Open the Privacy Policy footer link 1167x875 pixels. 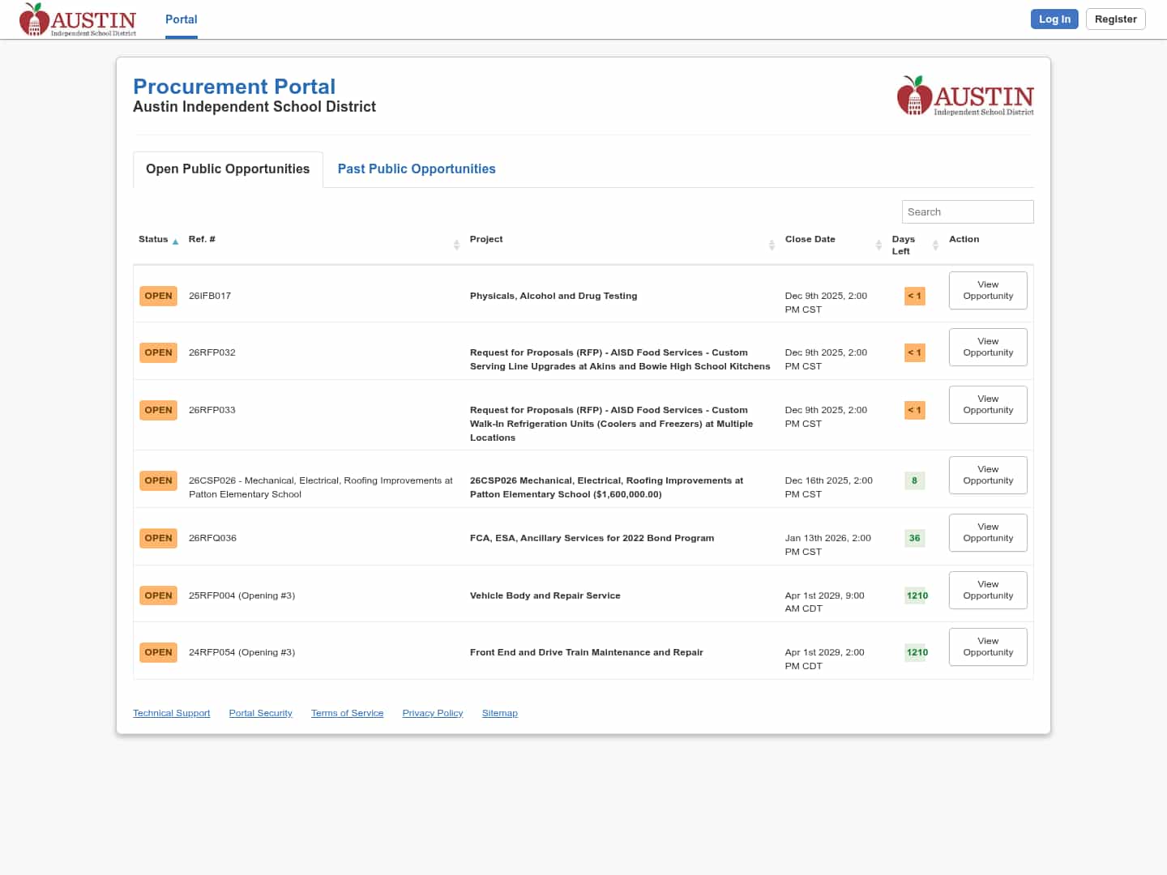point(432,713)
